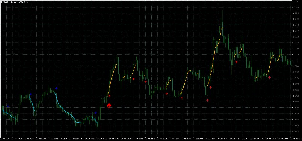
Task: Click the red up arrow below the 11:45 candle
Action: 146,82
